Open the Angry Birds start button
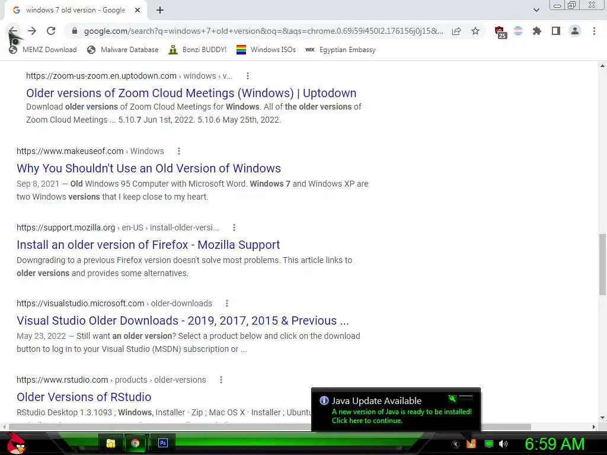The width and height of the screenshot is (607, 455). point(15,443)
